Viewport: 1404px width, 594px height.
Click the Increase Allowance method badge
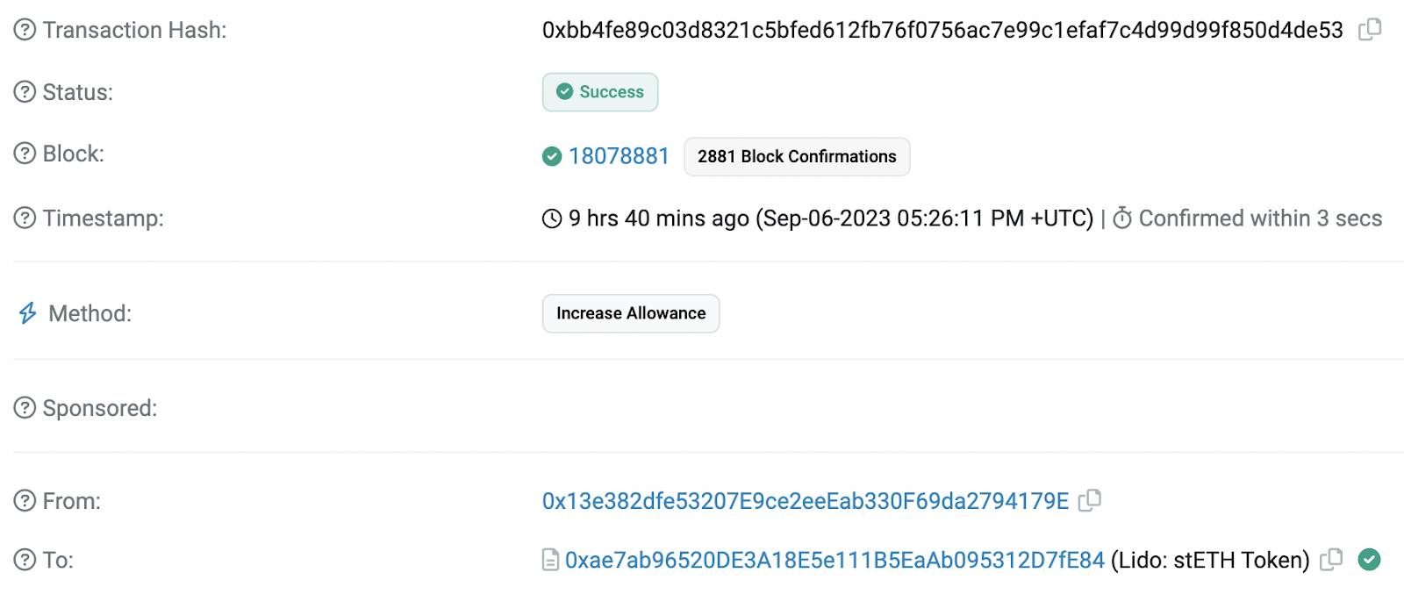tap(631, 313)
